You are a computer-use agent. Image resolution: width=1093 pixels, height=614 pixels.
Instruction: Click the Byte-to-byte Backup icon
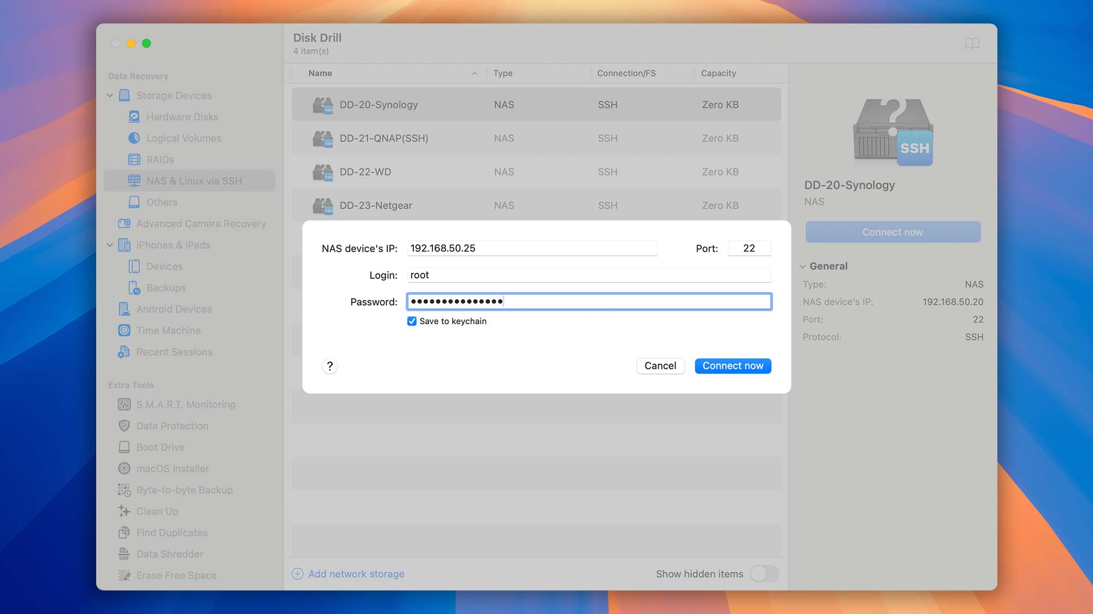click(125, 490)
